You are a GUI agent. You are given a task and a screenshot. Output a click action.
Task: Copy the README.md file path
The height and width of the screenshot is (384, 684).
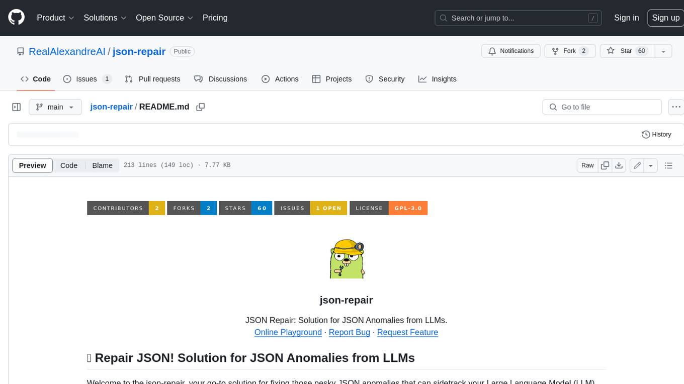(201, 107)
